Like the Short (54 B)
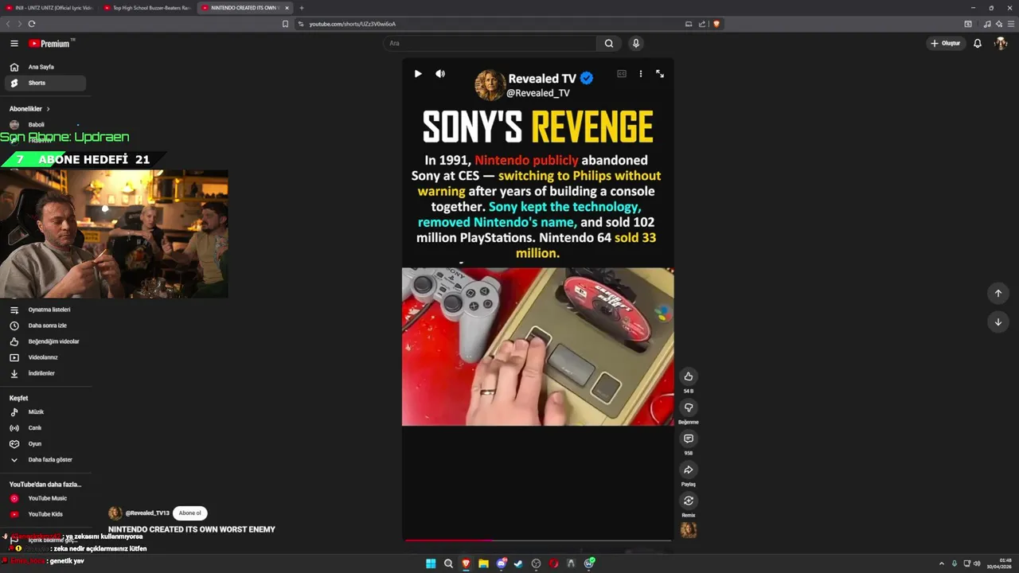Screen dimensions: 1019x573 coord(689,376)
